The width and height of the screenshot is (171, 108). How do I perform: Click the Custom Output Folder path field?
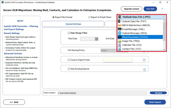[x=118, y=60]
